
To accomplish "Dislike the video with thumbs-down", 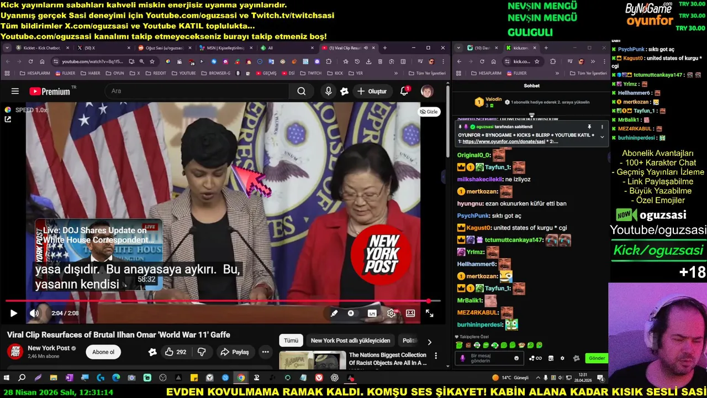I will [x=202, y=352].
